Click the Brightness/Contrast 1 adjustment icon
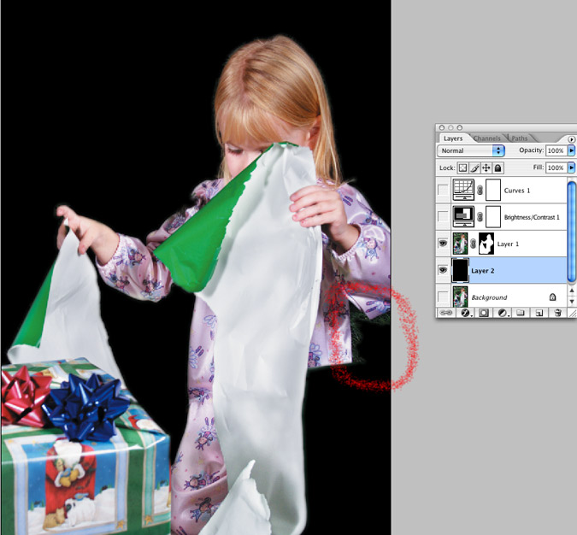This screenshot has width=577, height=535. click(x=463, y=217)
